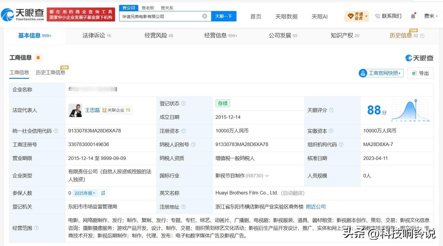The height and width of the screenshot is (246, 443).
Task: Click the 联系我们 contact button
Action: click(388, 16)
